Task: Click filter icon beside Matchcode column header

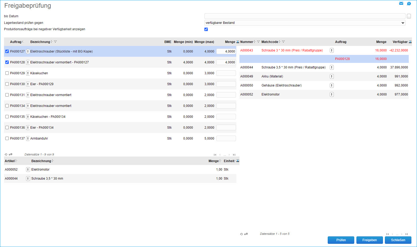Action: [x=284, y=42]
